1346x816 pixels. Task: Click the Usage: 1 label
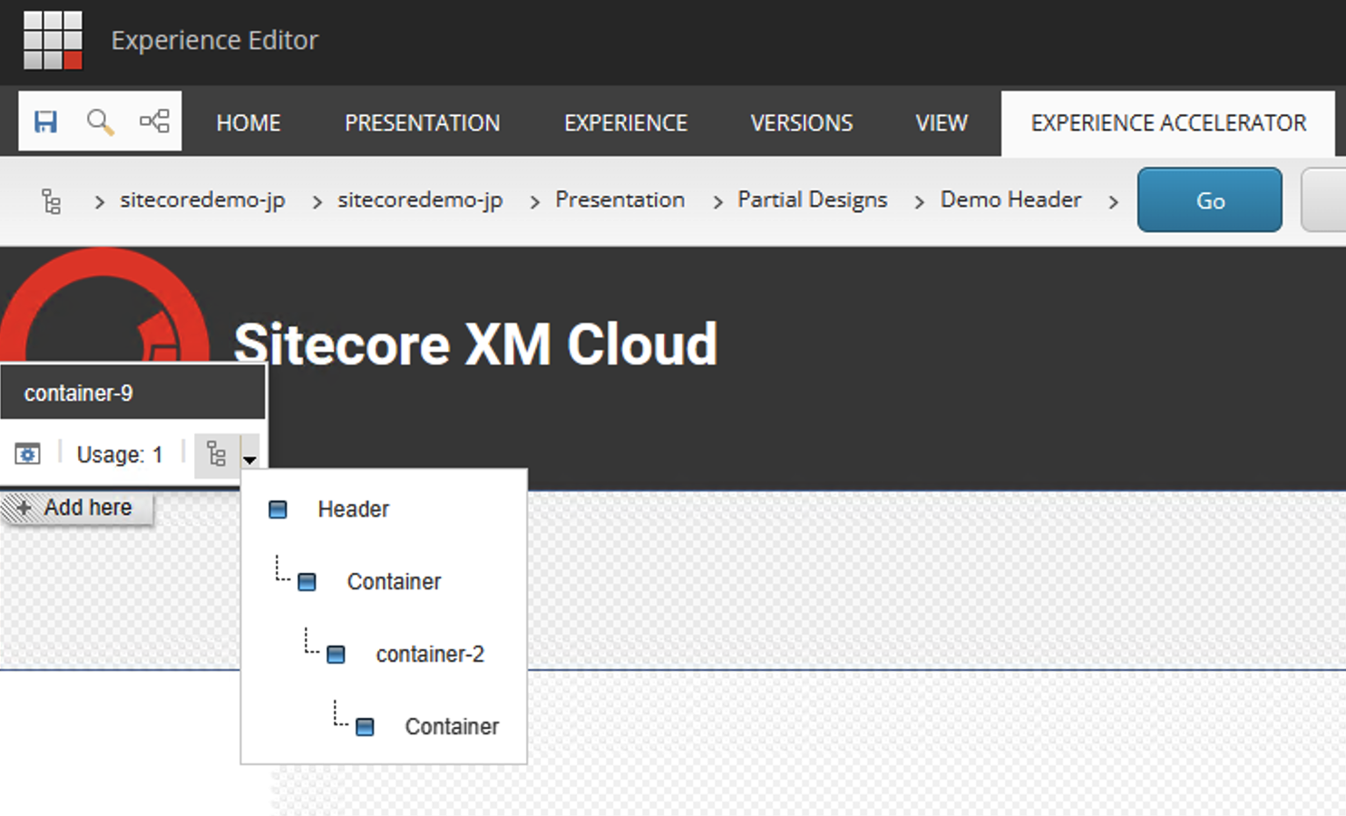click(120, 454)
